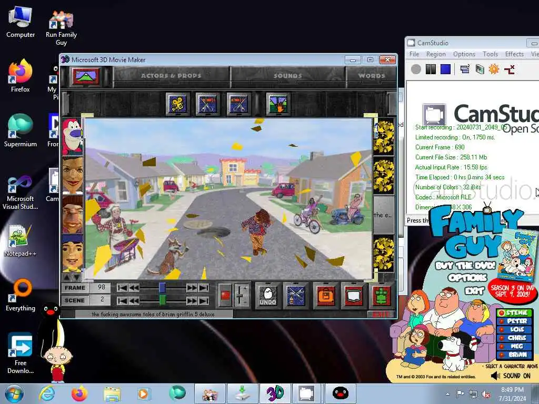Click the CamStudio orange sun autopan icon

494,69
